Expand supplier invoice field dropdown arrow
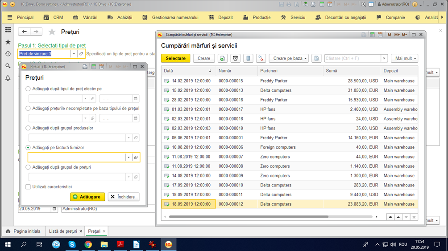 point(129,157)
